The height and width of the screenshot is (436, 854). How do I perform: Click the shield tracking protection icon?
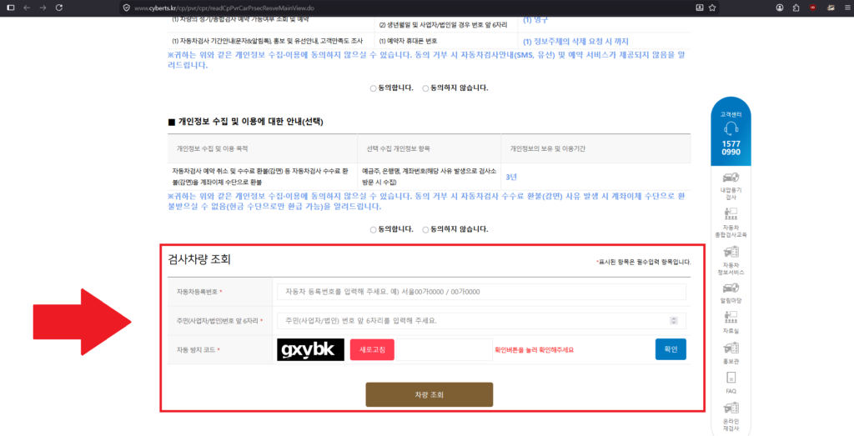(x=127, y=8)
